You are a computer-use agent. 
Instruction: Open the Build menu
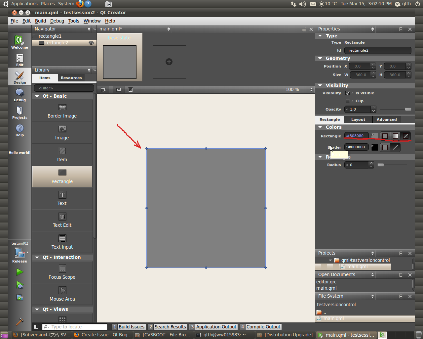(x=40, y=21)
